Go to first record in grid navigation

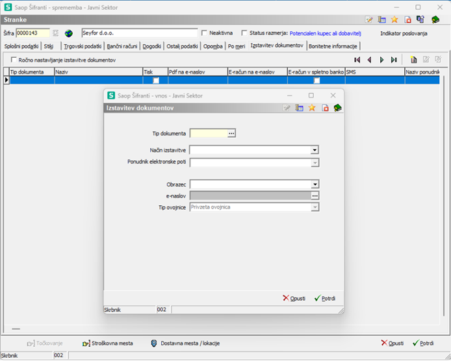click(x=357, y=60)
